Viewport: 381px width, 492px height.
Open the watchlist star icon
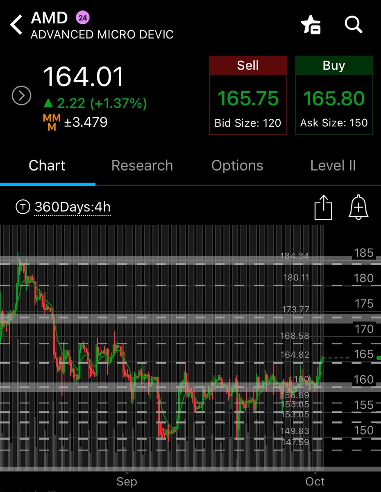click(311, 25)
